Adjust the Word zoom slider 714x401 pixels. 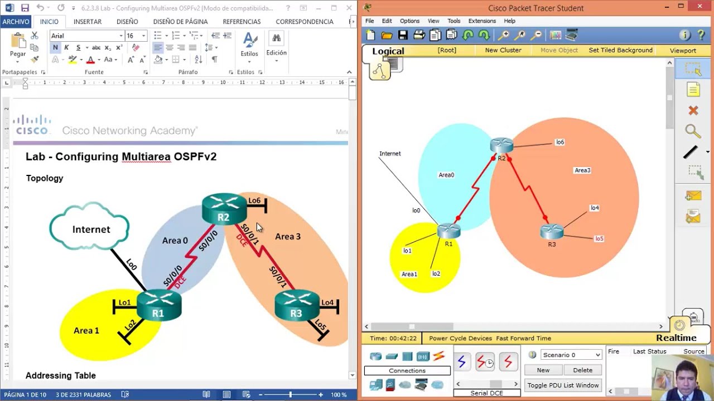coord(290,394)
